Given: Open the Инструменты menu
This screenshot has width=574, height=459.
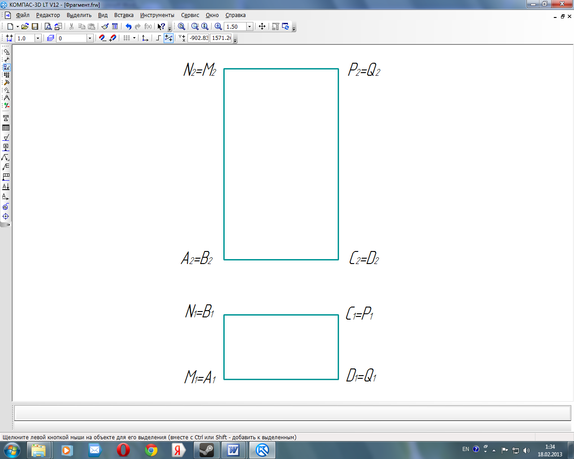Looking at the screenshot, I should tap(157, 15).
